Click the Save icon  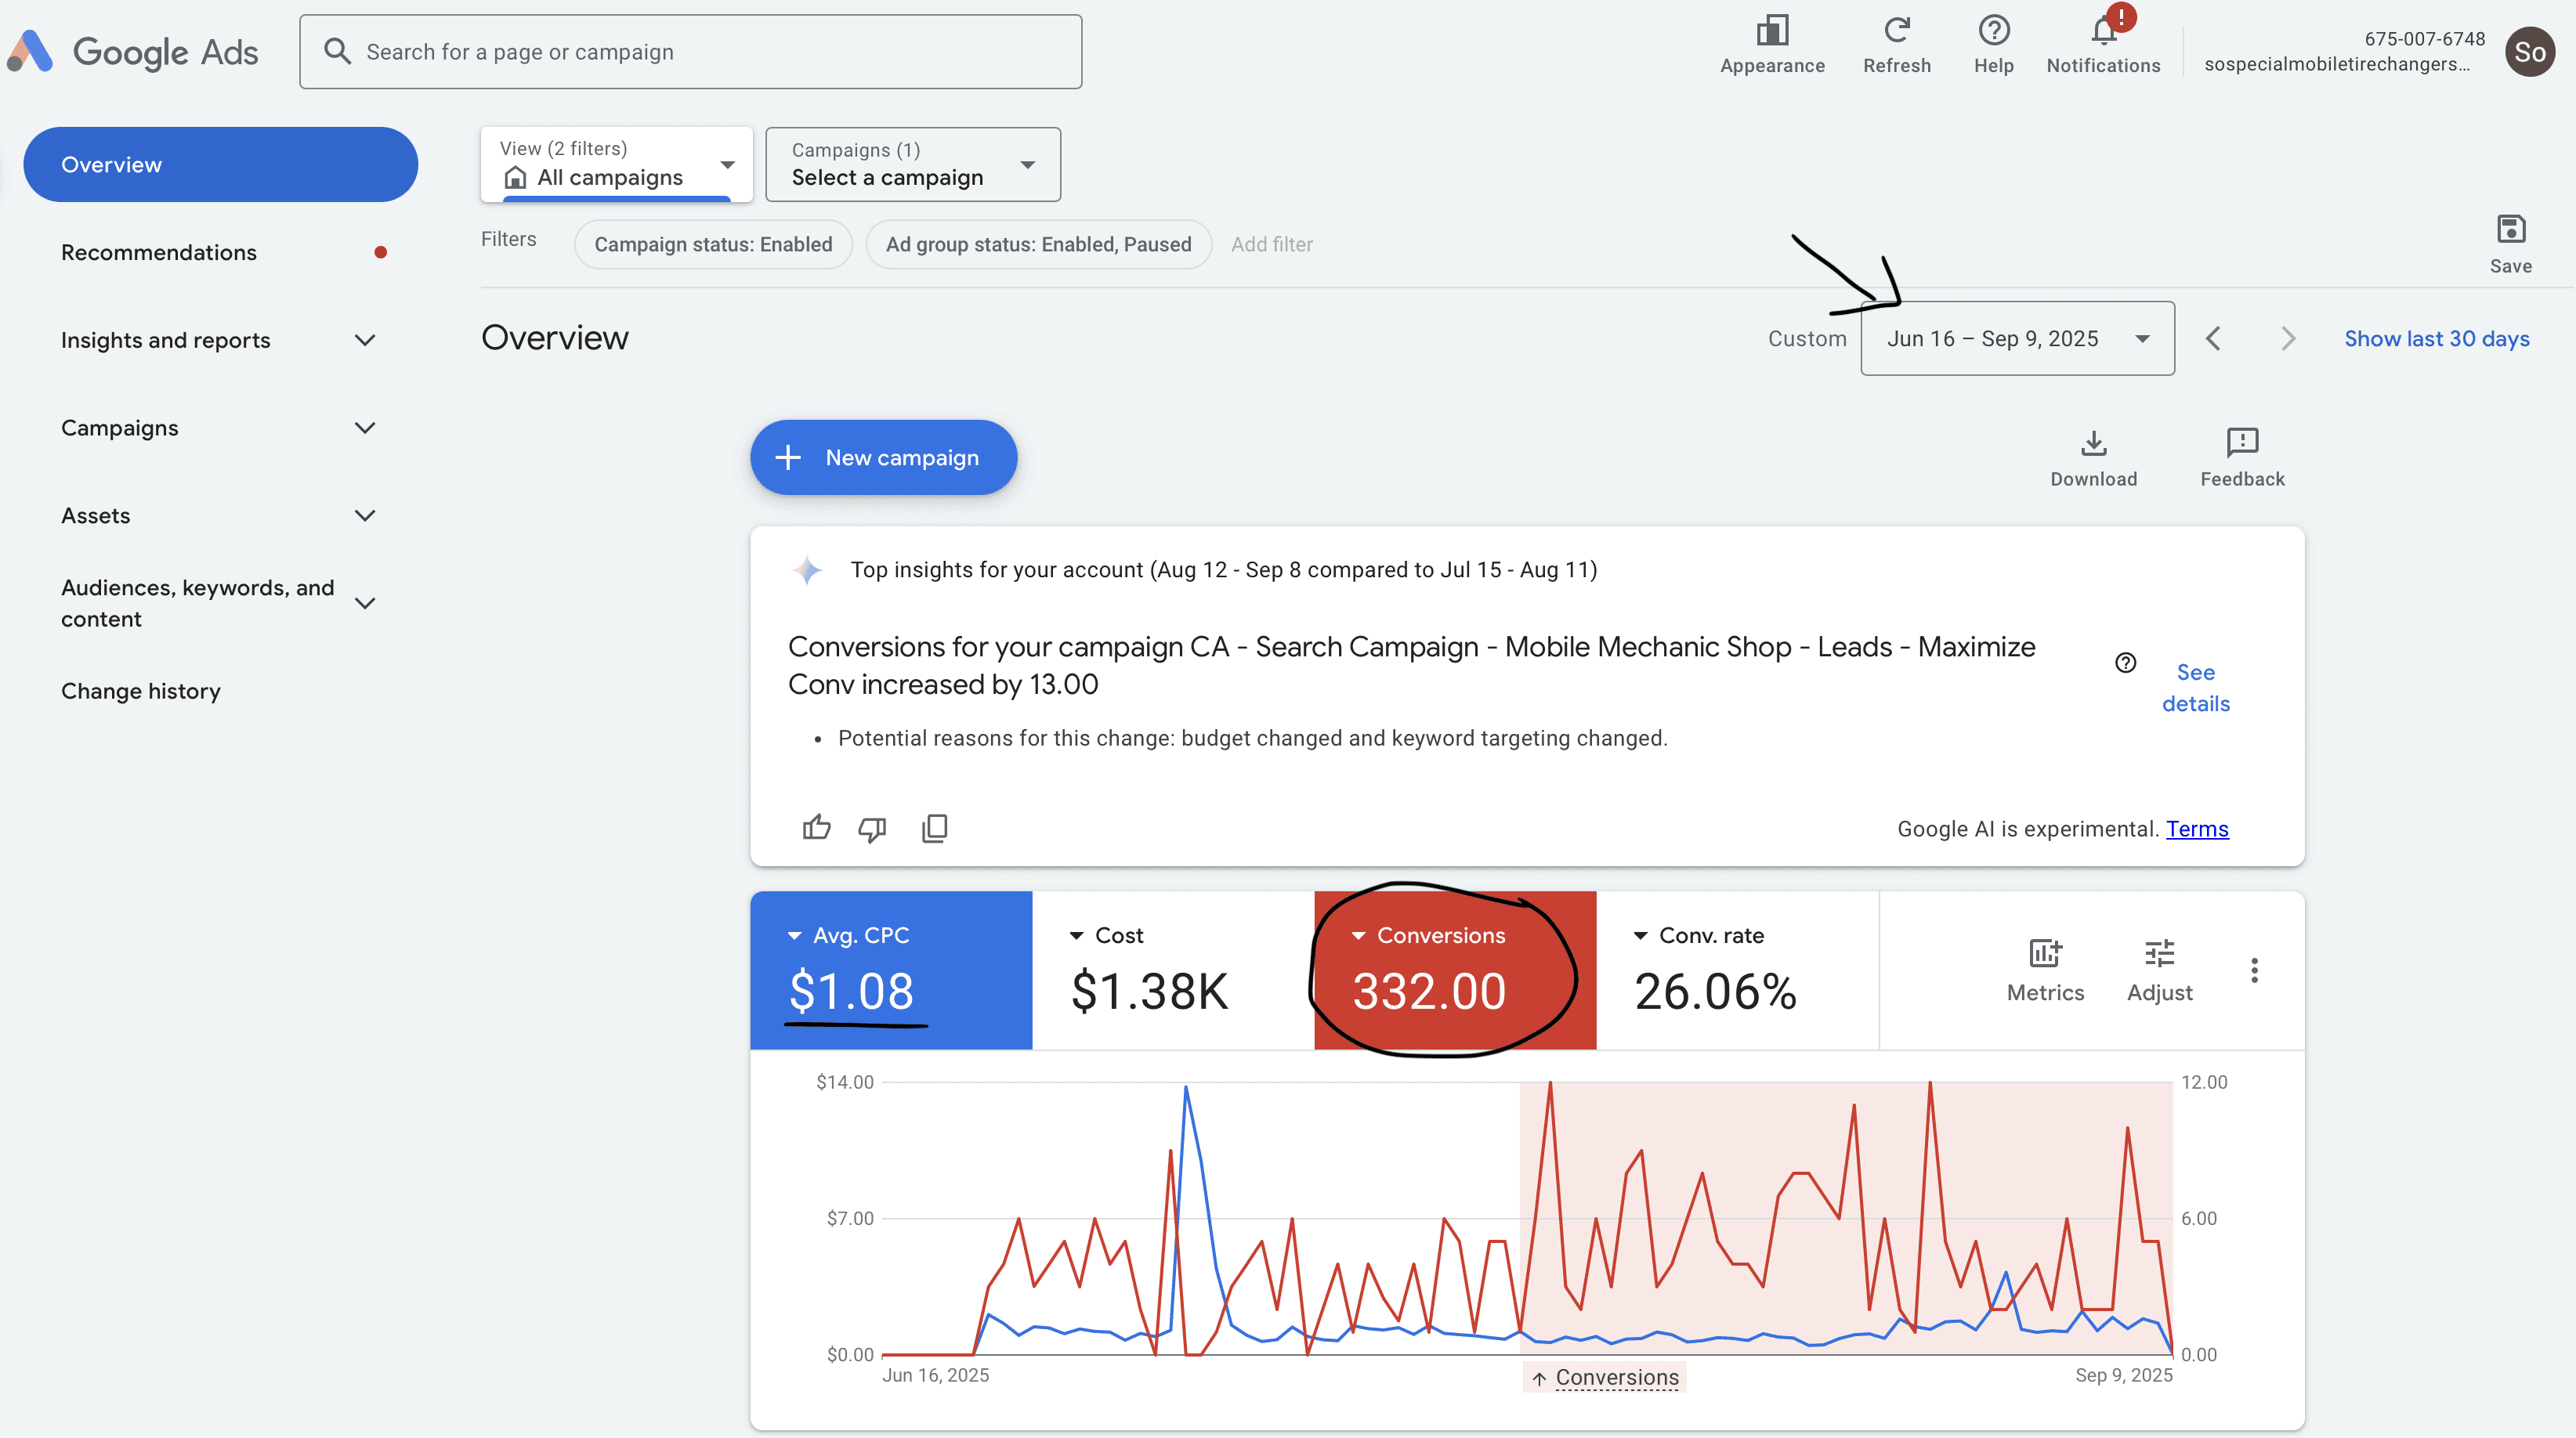pos(2510,230)
